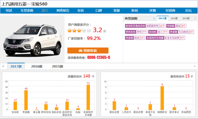Screen dimensions: 198x119
Task: Open the 评测 navigation tab
Action: [152, 11]
